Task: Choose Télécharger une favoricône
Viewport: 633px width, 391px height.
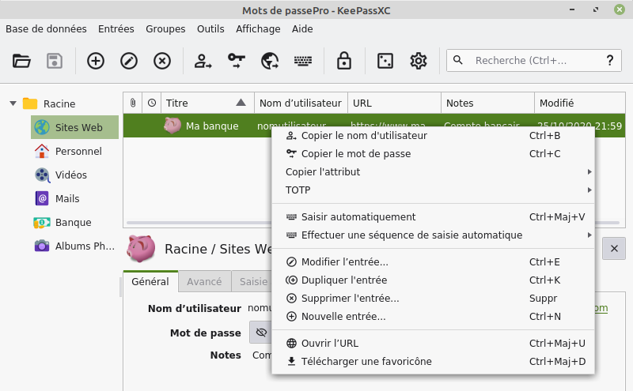Action: pyautogui.click(x=433, y=362)
